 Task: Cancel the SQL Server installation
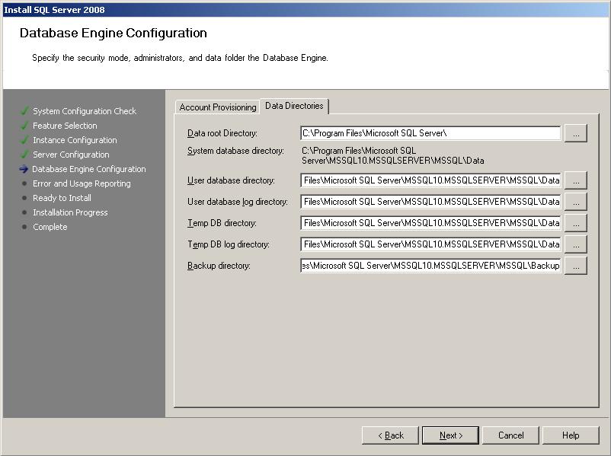[x=511, y=435]
